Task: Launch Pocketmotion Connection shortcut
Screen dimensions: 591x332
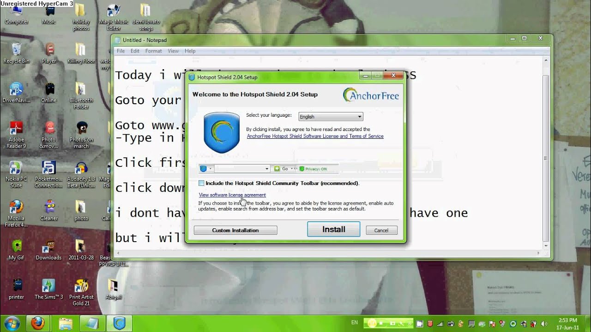Action: tap(48, 174)
